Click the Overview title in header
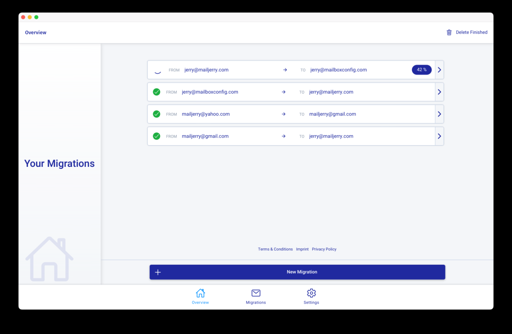 [x=36, y=32]
